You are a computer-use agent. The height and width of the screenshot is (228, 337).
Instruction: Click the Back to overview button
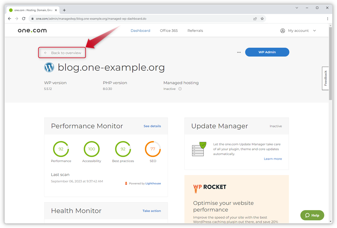62,52
